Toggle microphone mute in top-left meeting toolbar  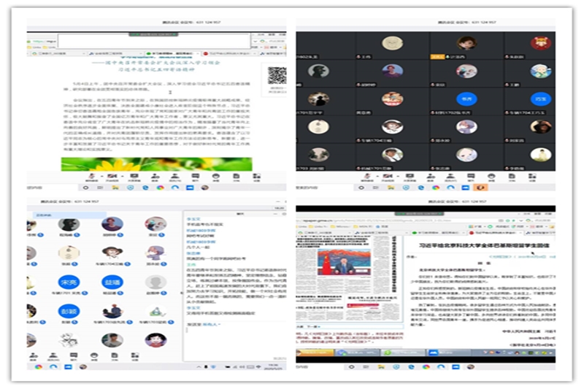click(x=91, y=177)
